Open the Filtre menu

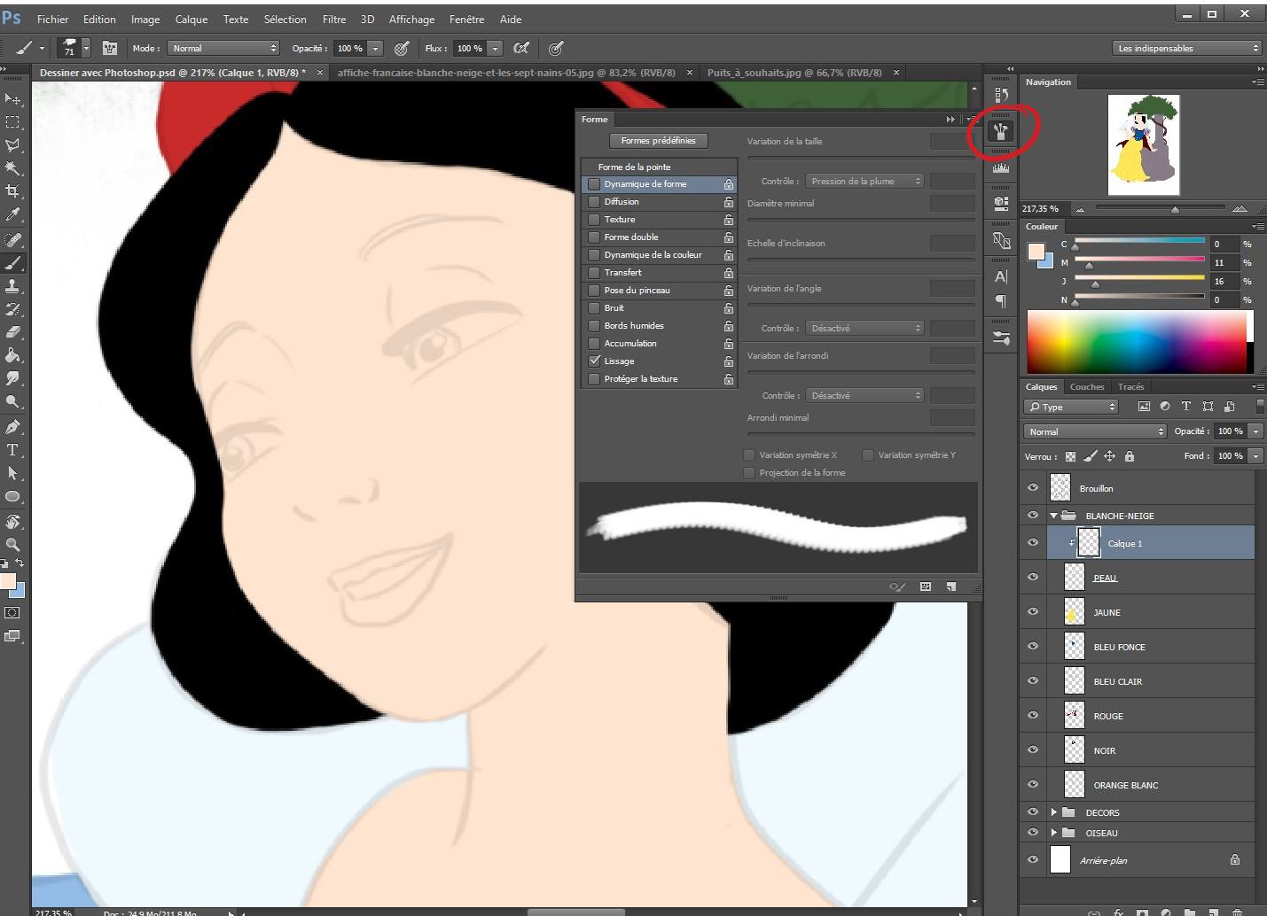334,19
